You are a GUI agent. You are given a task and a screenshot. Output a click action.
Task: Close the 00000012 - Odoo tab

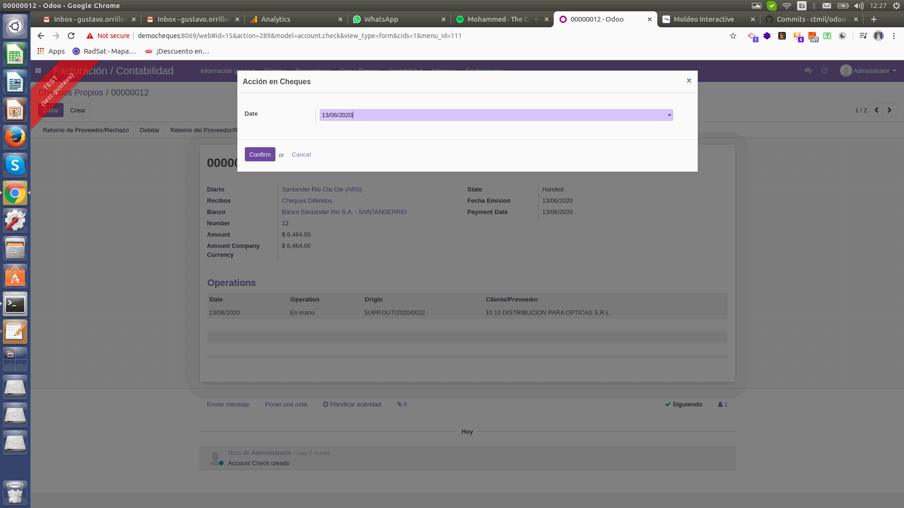pos(650,19)
